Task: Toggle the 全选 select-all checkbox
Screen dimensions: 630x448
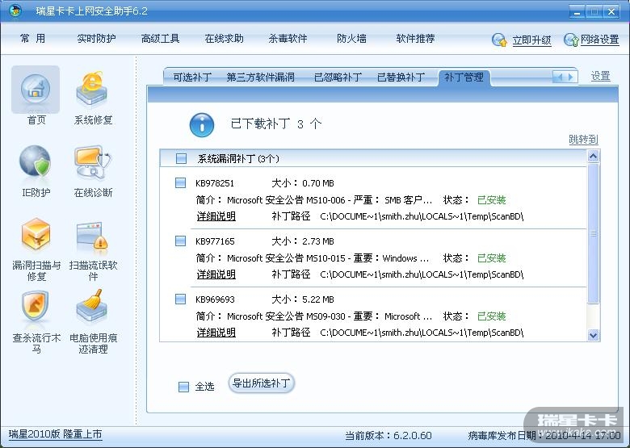Action: 183,387
